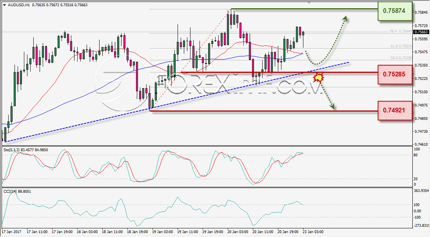The width and height of the screenshot is (430, 237).
Task: Click the 20 Jan 03:00 time label
Action: tap(238, 232)
